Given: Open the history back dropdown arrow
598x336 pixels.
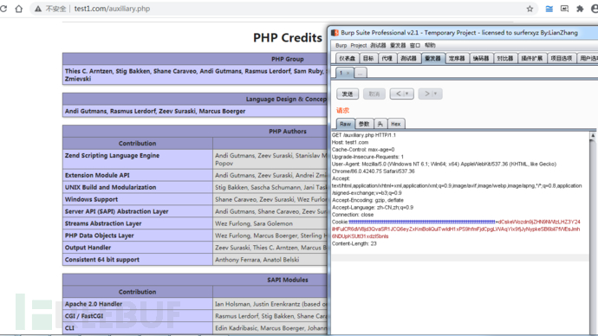Looking at the screenshot, I should click(407, 94).
